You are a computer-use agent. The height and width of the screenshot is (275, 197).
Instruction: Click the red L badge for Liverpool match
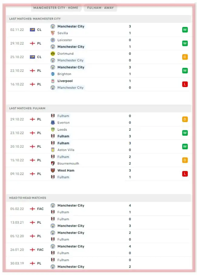[x=185, y=84]
